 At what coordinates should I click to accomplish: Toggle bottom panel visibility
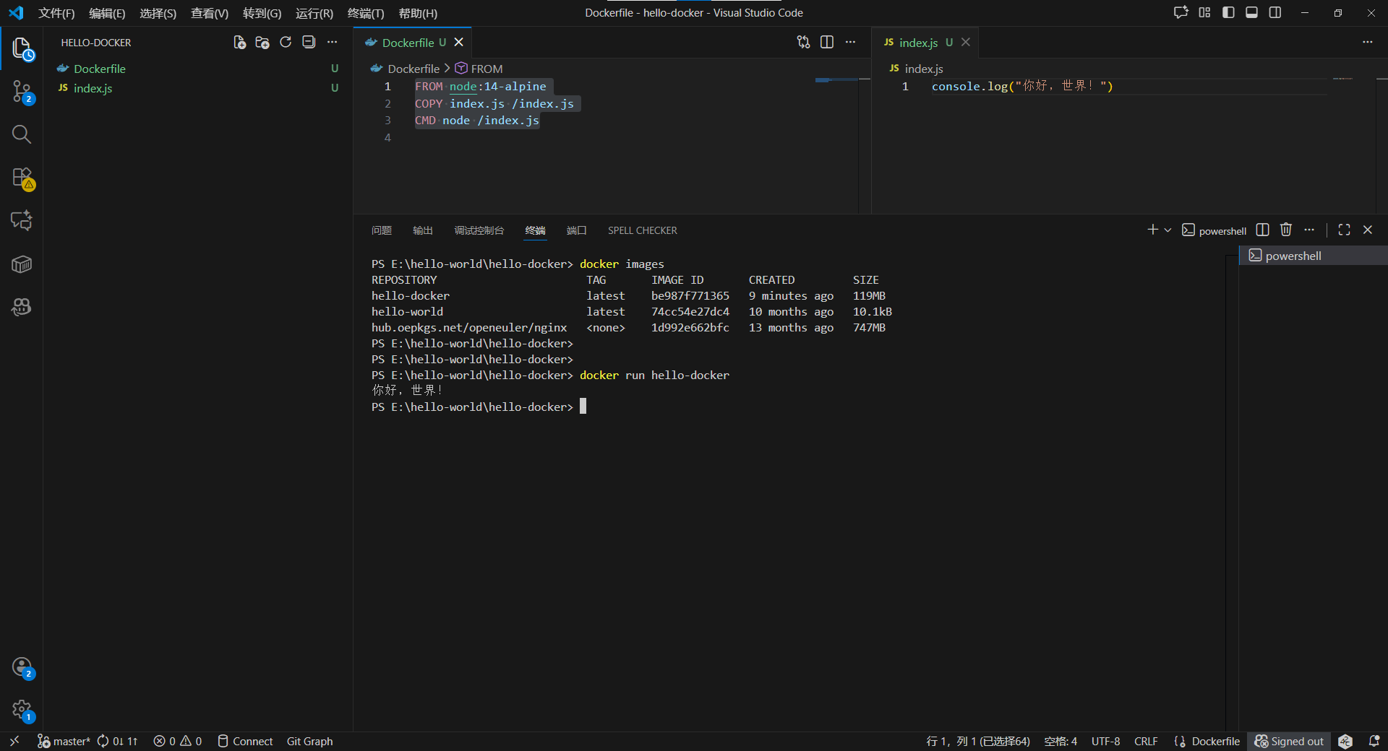coord(1252,13)
